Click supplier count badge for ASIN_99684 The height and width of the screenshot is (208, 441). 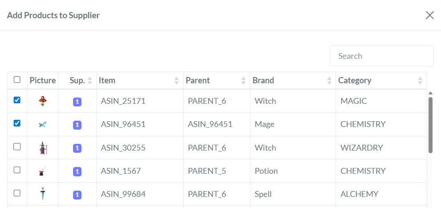pos(77,195)
